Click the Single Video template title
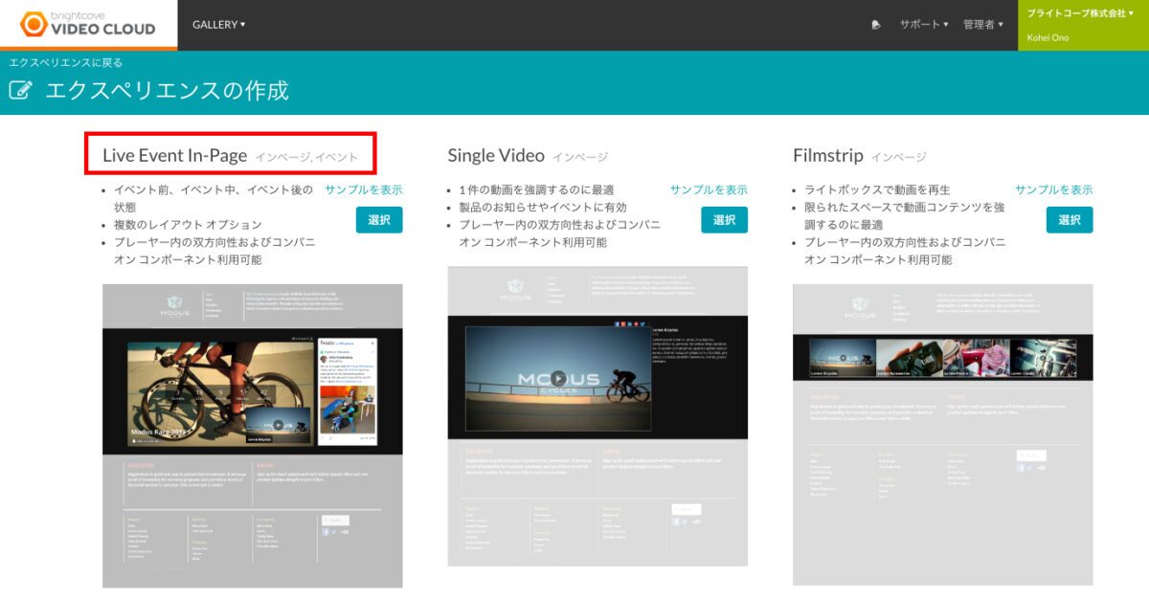 click(x=496, y=156)
